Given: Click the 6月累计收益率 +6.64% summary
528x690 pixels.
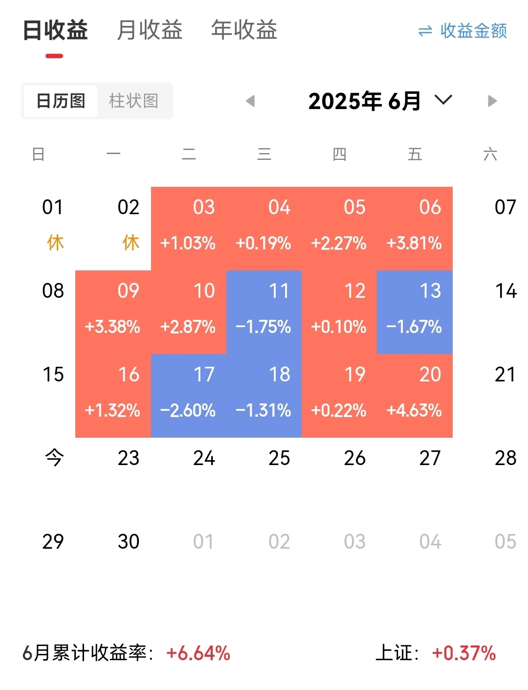Looking at the screenshot, I should (x=126, y=653).
